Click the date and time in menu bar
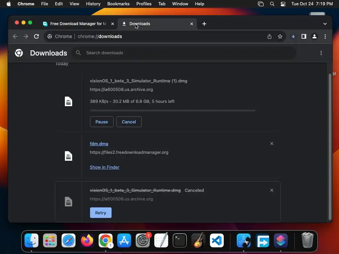The image size is (339, 254). click(x=312, y=4)
